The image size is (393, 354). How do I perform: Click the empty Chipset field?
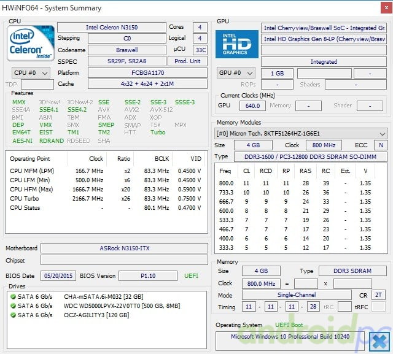124,260
